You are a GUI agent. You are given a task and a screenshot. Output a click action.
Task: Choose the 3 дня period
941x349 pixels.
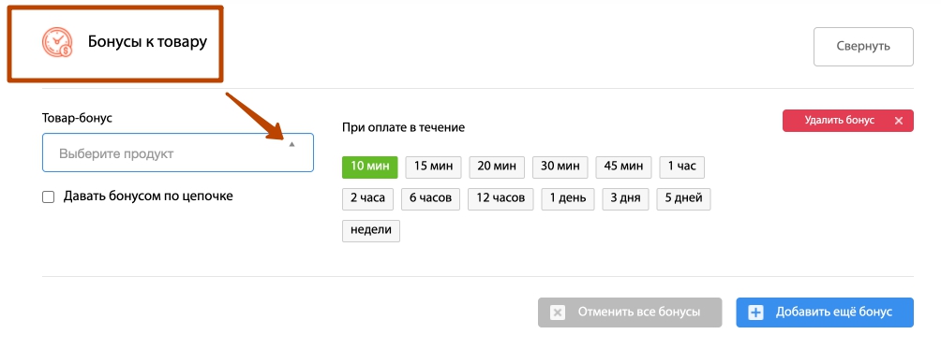[x=625, y=199]
